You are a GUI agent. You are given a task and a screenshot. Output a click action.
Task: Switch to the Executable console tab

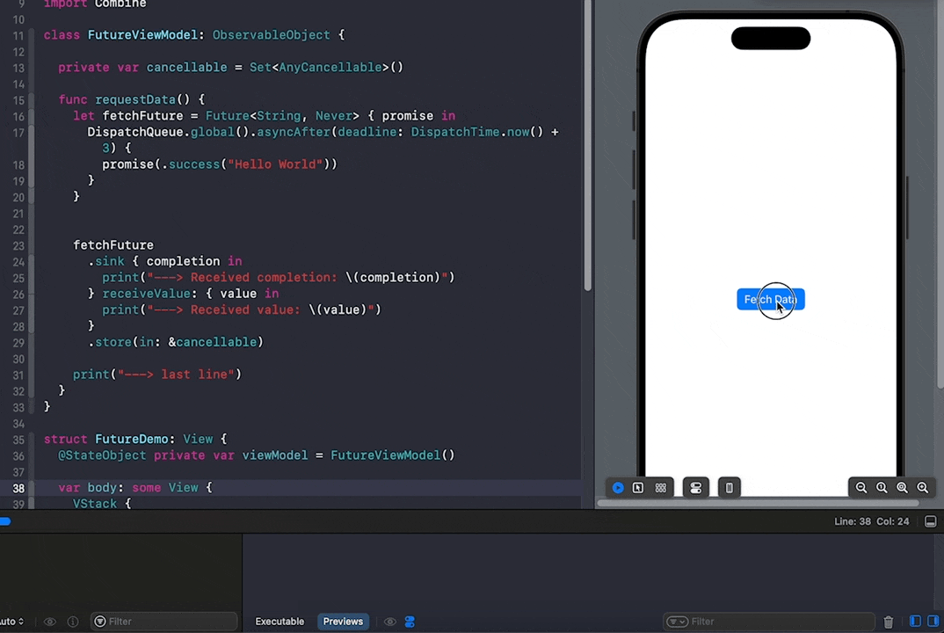tap(280, 622)
